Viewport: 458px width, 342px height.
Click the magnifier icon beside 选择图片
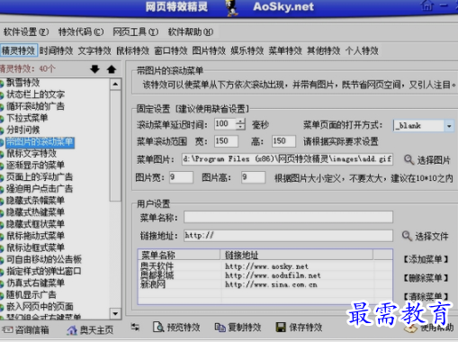point(409,159)
